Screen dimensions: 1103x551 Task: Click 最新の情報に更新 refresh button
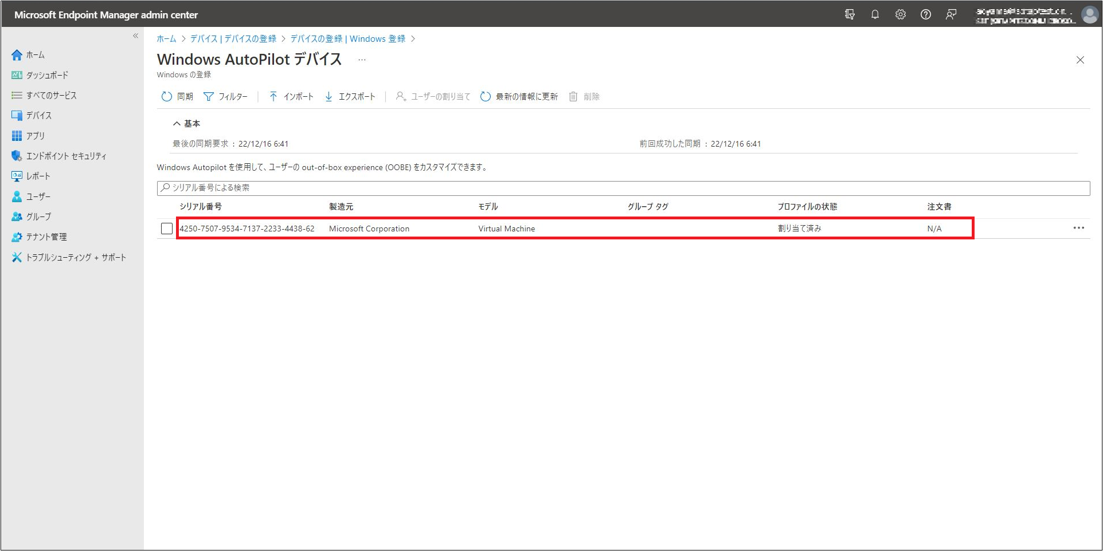coord(519,96)
